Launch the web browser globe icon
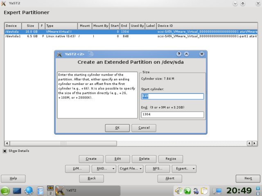262x196 pixels. [29, 191]
